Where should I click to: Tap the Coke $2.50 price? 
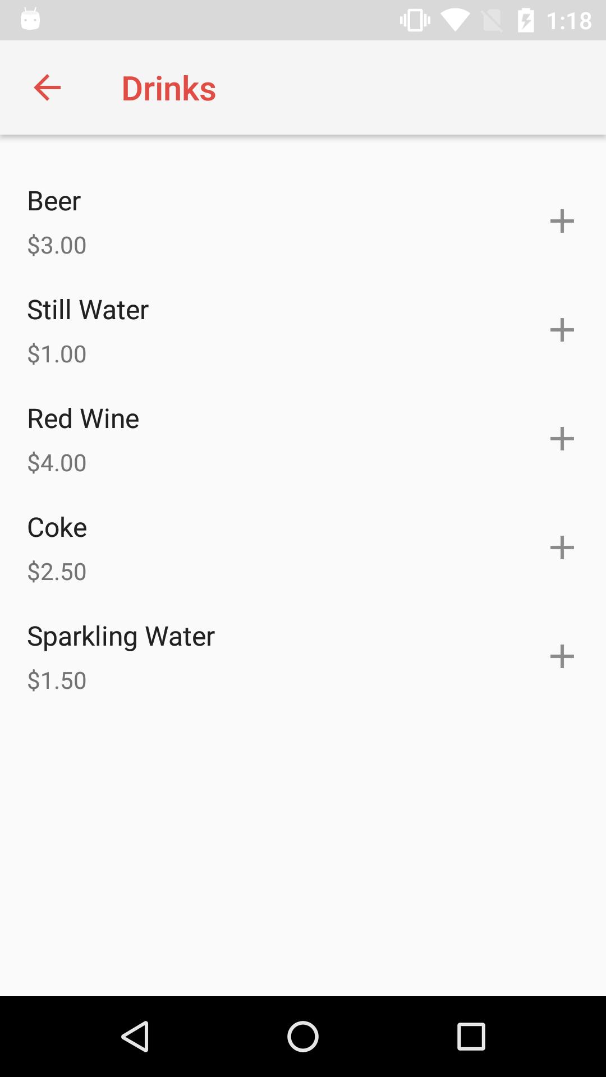click(x=57, y=572)
